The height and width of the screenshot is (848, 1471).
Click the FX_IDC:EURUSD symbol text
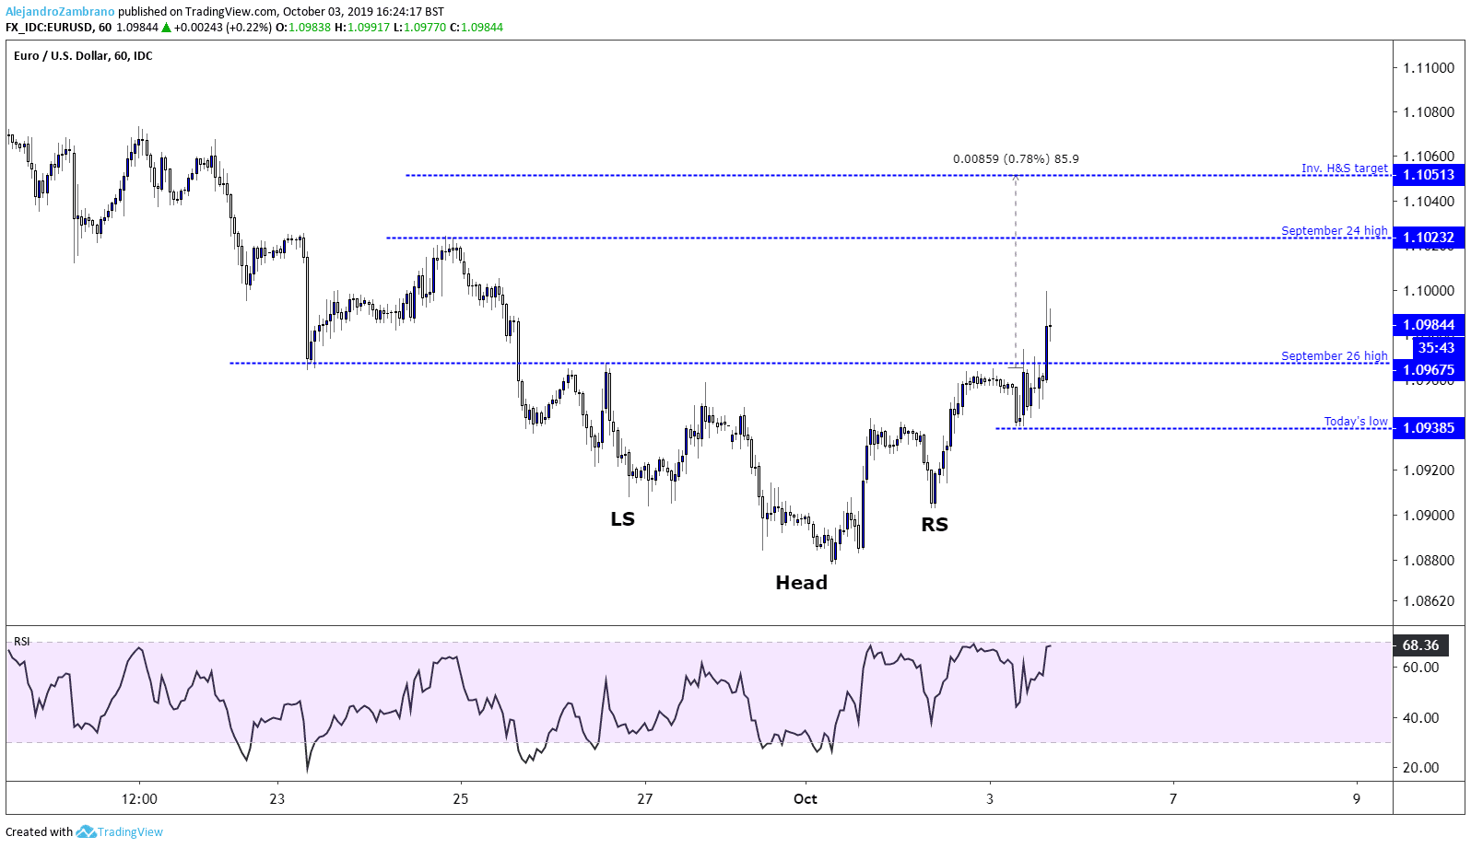49,28
